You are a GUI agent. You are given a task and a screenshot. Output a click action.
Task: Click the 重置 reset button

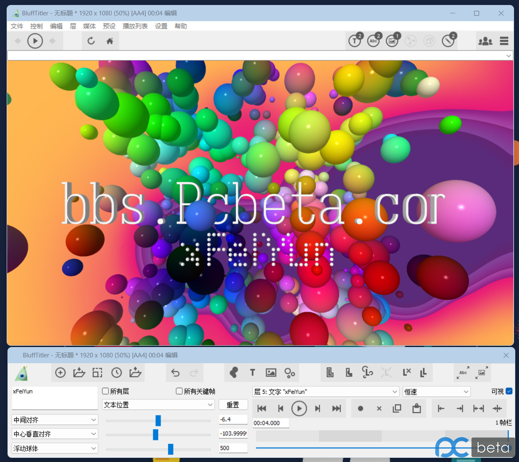click(x=233, y=405)
